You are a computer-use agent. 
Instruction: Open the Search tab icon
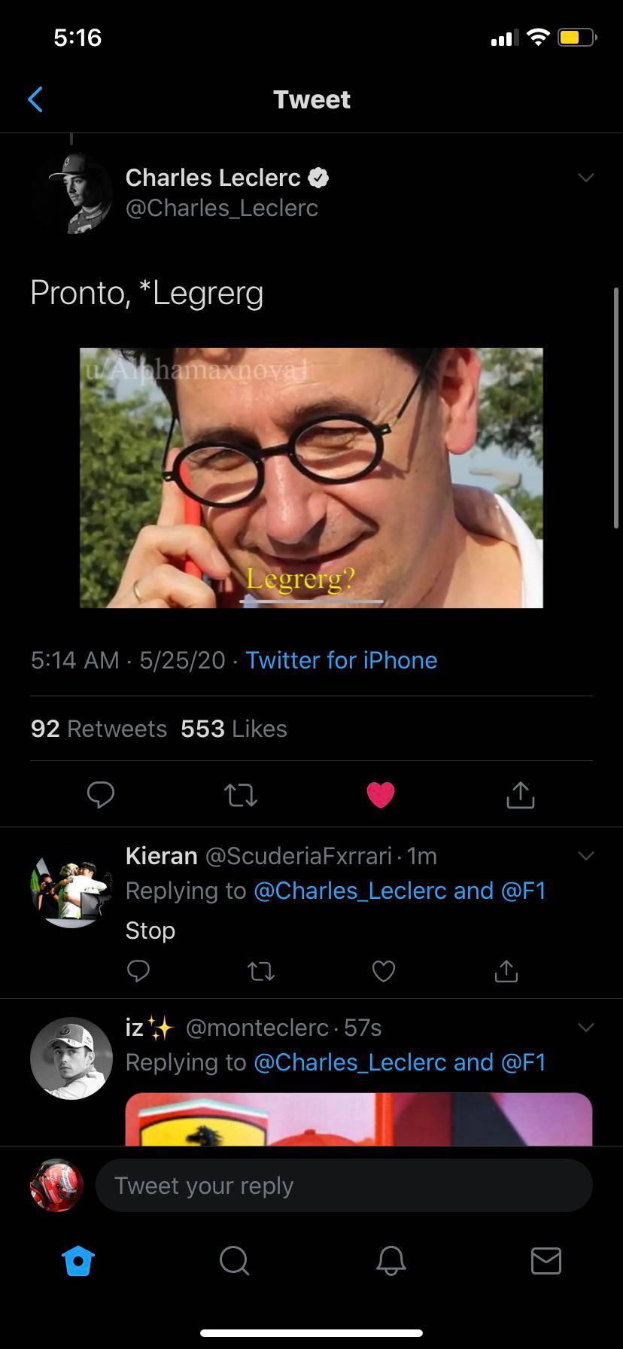point(234,1262)
